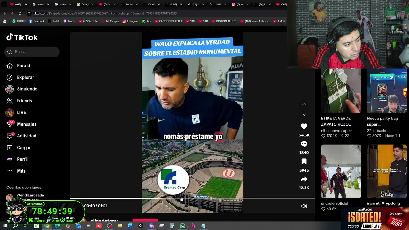
Task: Switch to the Instagram (2) tab
Action: (240, 4)
